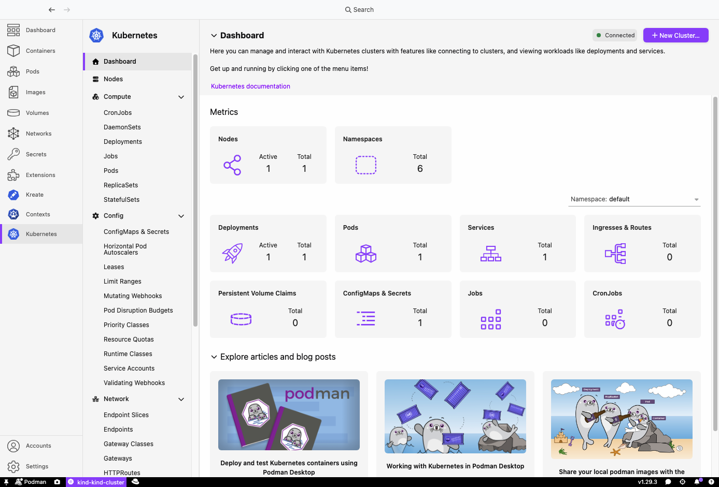Open Deployments under Compute
The image size is (719, 487).
[x=123, y=142]
